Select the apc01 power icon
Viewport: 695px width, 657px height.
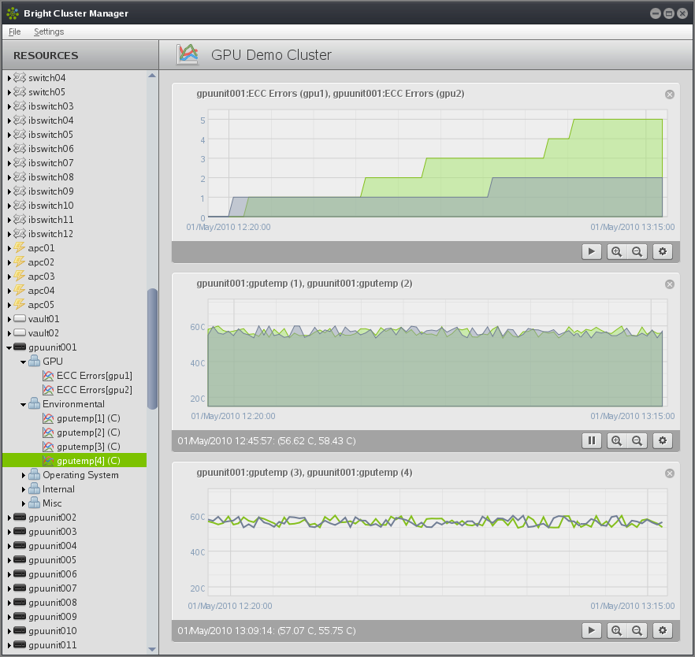pyautogui.click(x=20, y=247)
